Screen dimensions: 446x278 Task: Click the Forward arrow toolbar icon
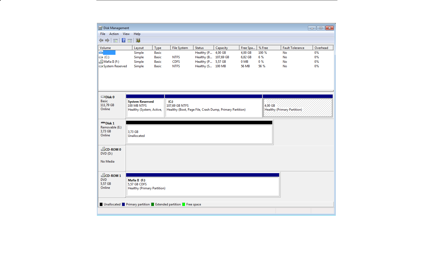[x=107, y=41]
